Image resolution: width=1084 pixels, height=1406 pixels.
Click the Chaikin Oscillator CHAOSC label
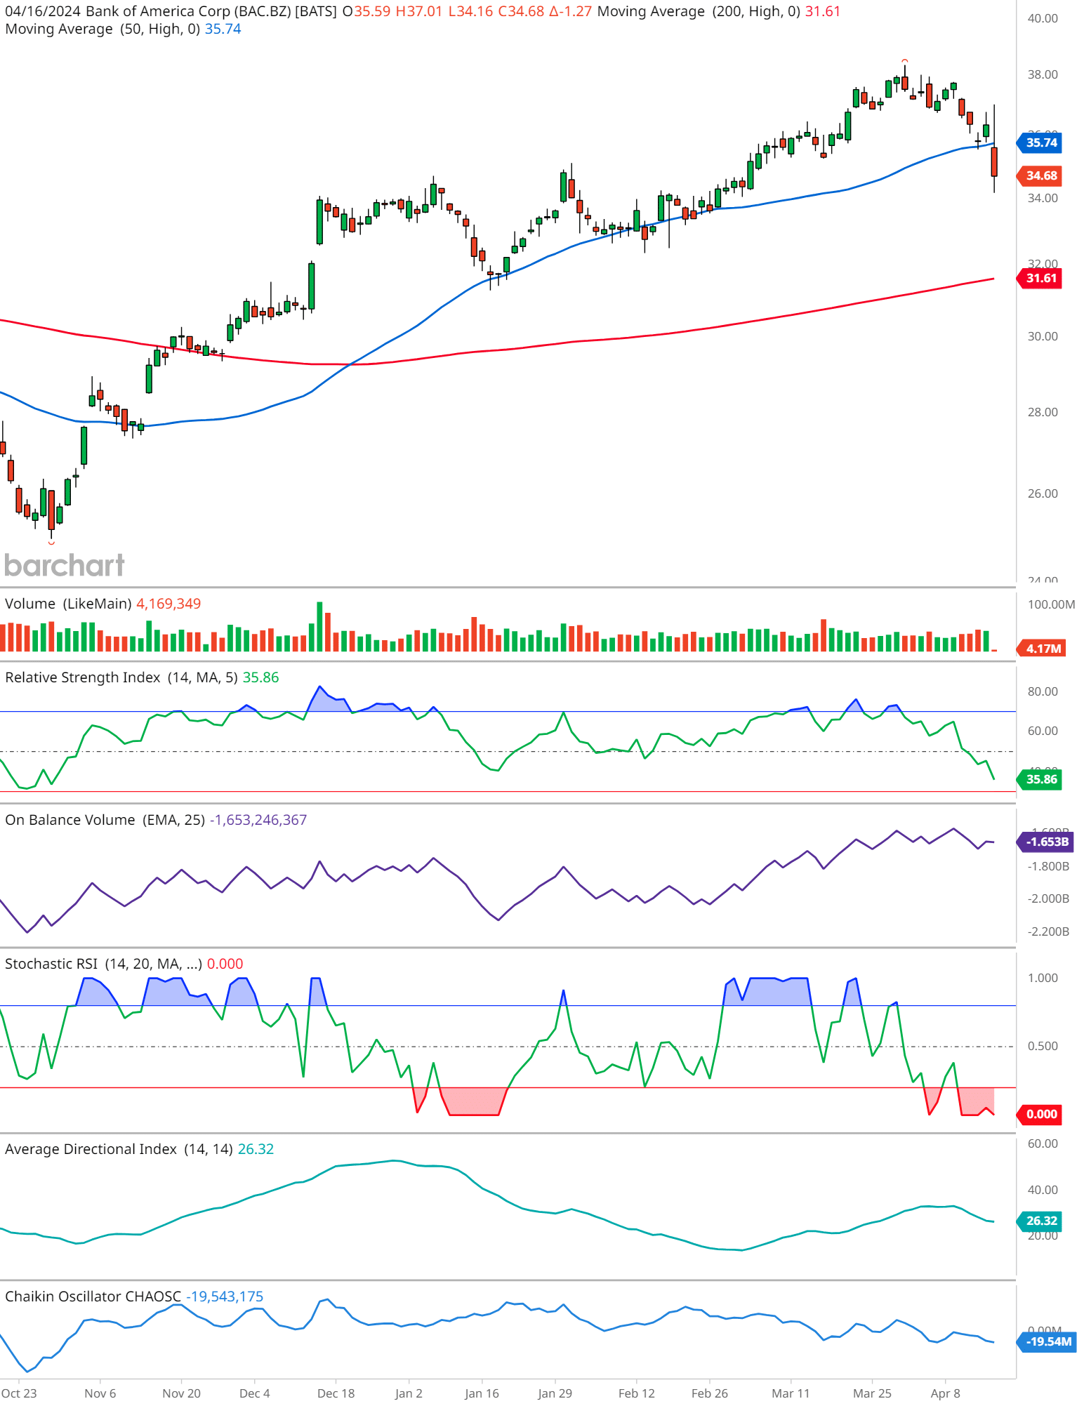click(x=93, y=1296)
